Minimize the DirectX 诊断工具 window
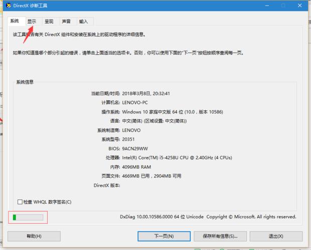 pos(267,6)
